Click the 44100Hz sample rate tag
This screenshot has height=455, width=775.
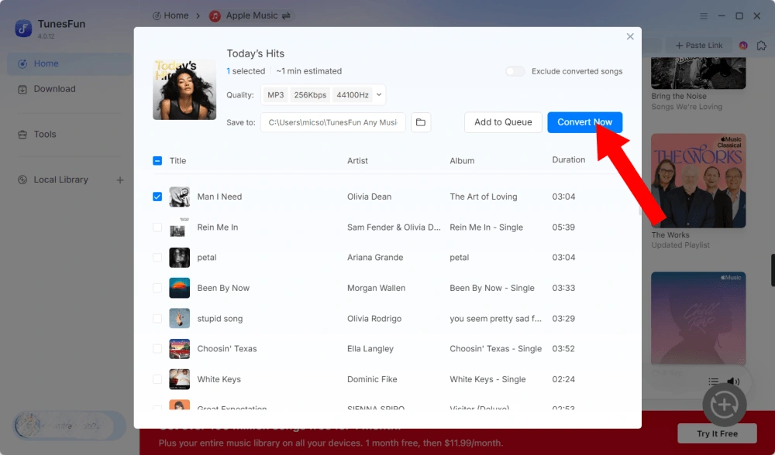353,94
